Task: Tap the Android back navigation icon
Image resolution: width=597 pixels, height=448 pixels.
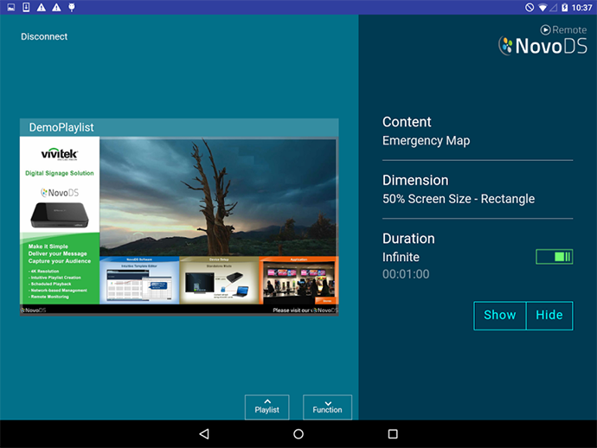Action: click(x=204, y=434)
